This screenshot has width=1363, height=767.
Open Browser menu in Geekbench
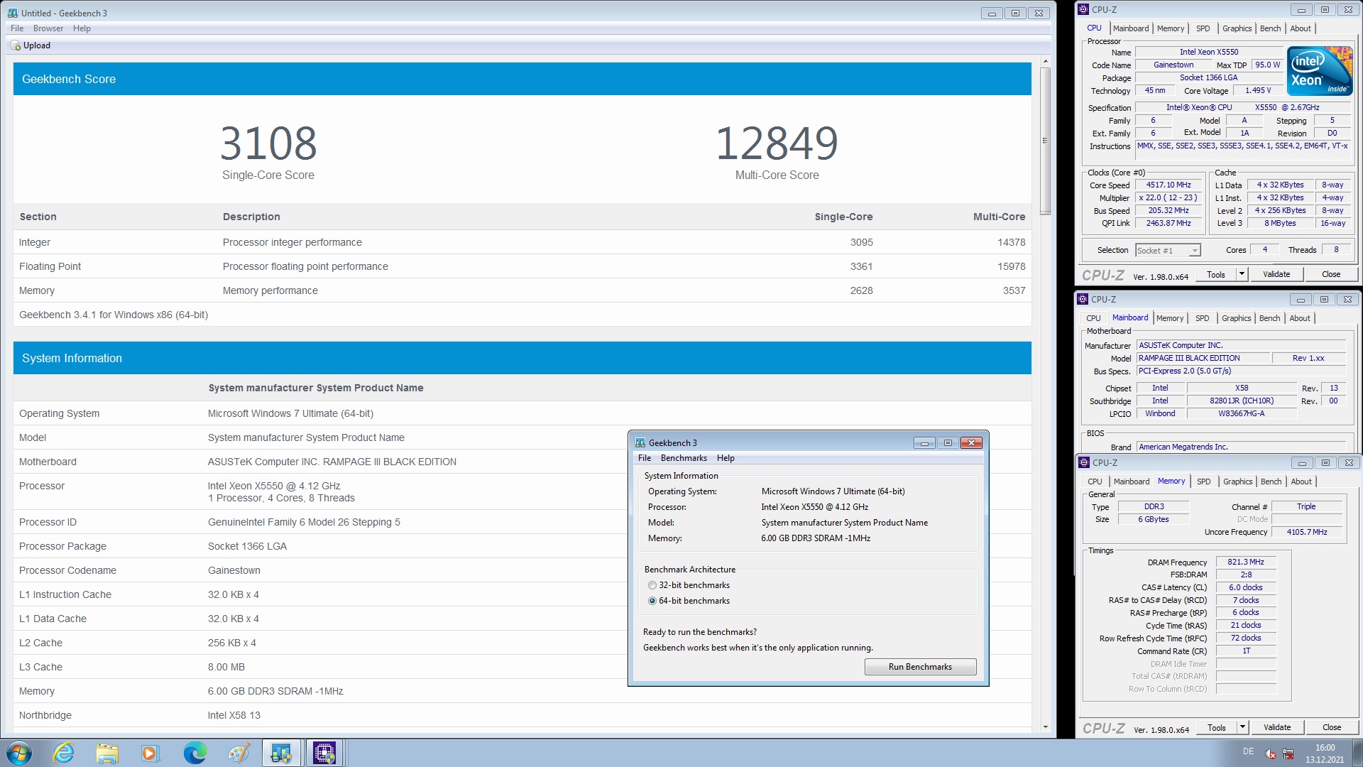(x=48, y=28)
